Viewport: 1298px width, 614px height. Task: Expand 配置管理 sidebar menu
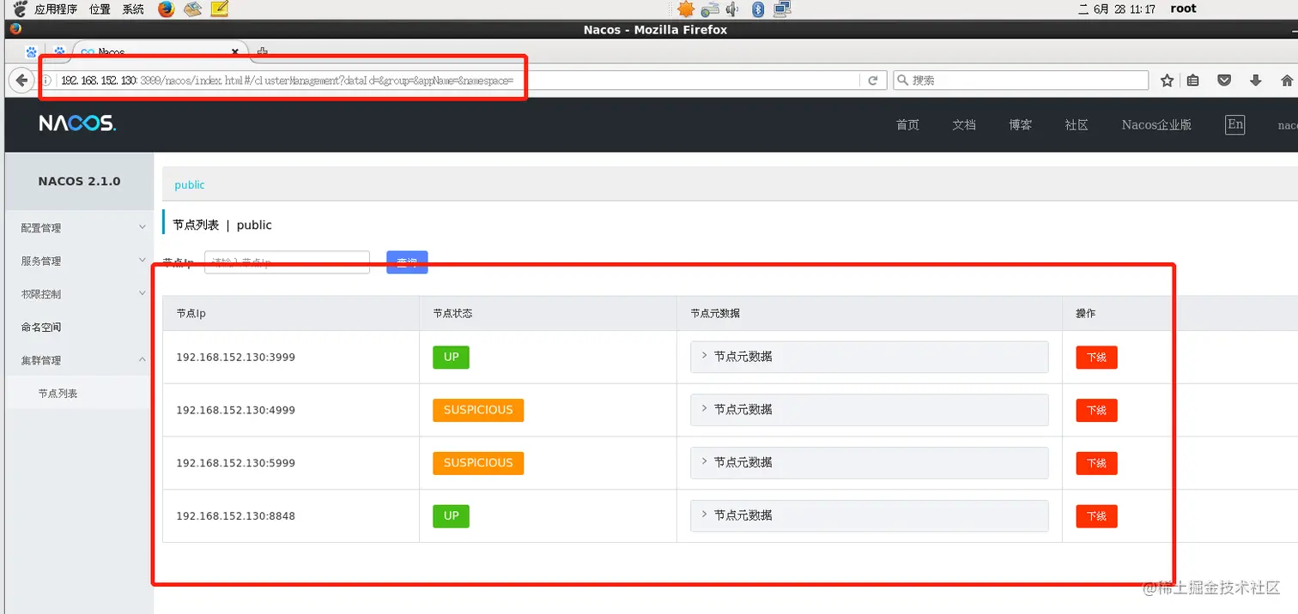pos(79,228)
